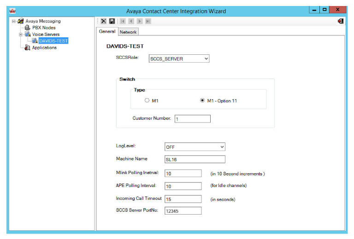This screenshot has height=239, width=354.
Task: Minimize the Integration Wizard window
Action: [314, 10]
